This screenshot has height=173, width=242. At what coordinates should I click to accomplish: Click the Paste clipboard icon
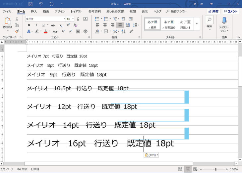(x=7, y=21)
